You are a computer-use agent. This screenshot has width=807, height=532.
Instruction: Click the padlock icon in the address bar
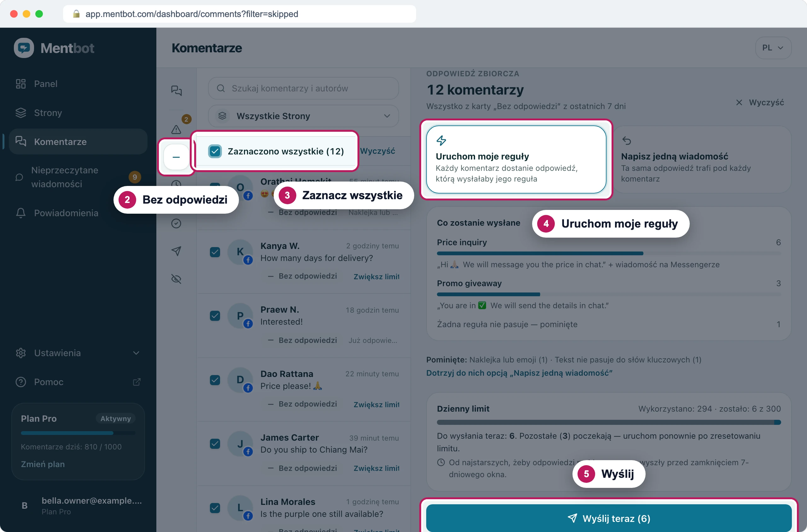[x=76, y=14]
